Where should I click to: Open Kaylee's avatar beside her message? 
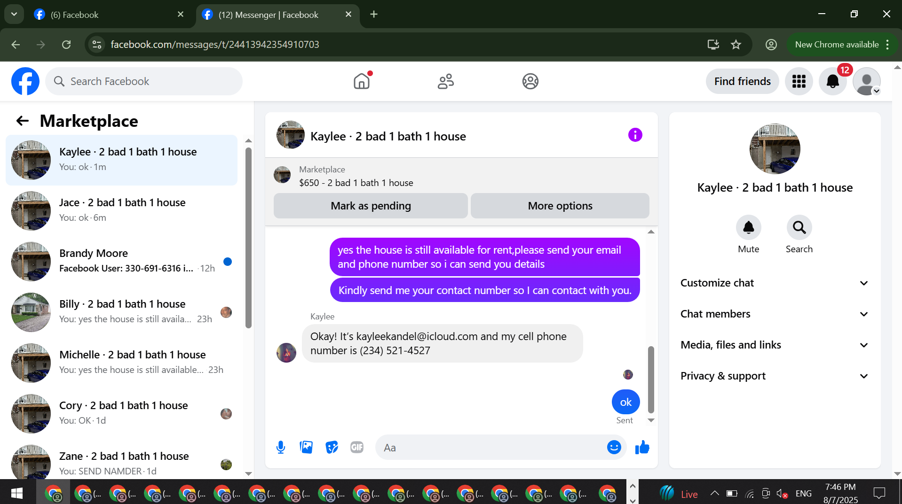click(x=286, y=352)
